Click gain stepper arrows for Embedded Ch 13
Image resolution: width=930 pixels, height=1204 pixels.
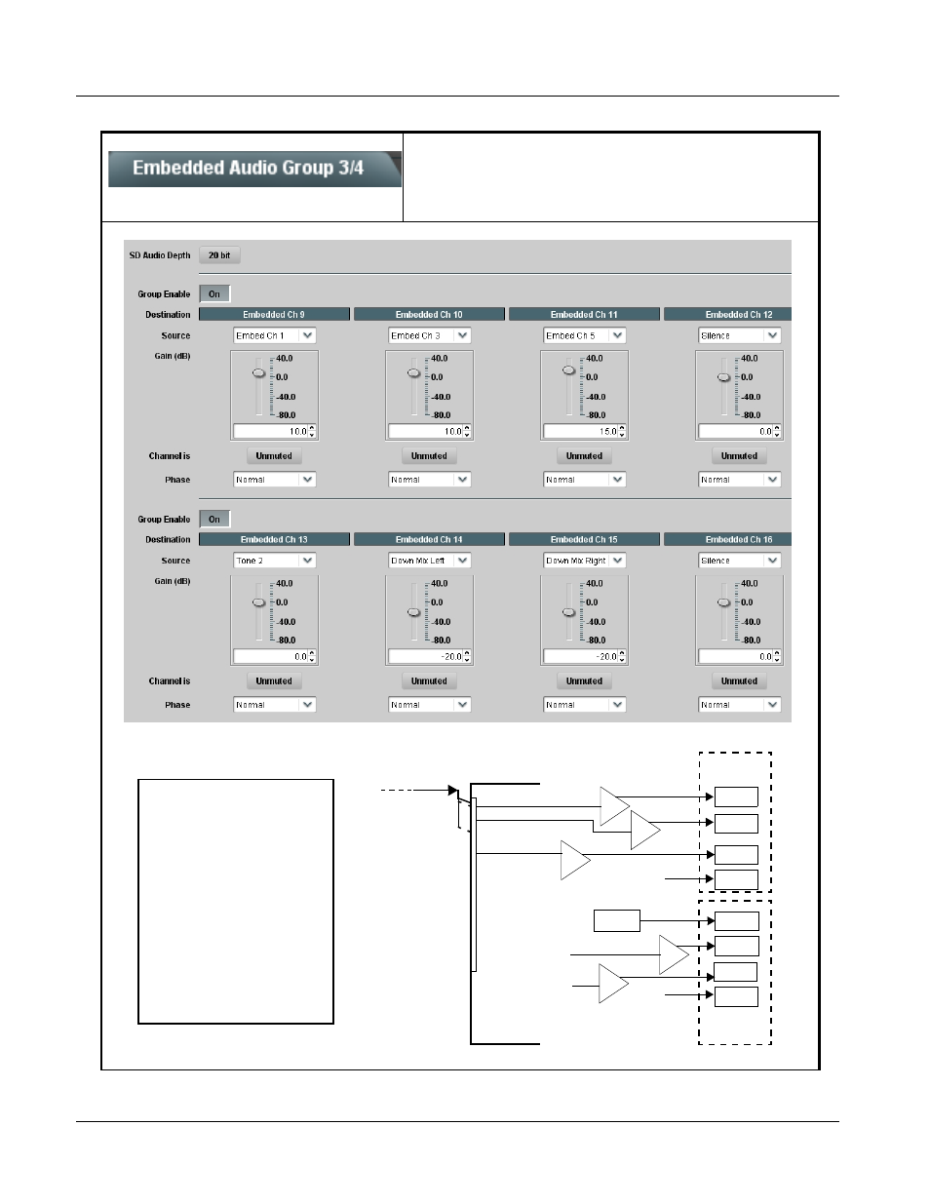click(x=312, y=656)
